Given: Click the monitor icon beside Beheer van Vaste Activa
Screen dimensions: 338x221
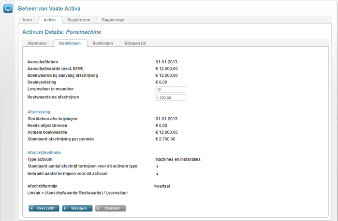Looking at the screenshot, I should pyautogui.click(x=8, y=9).
